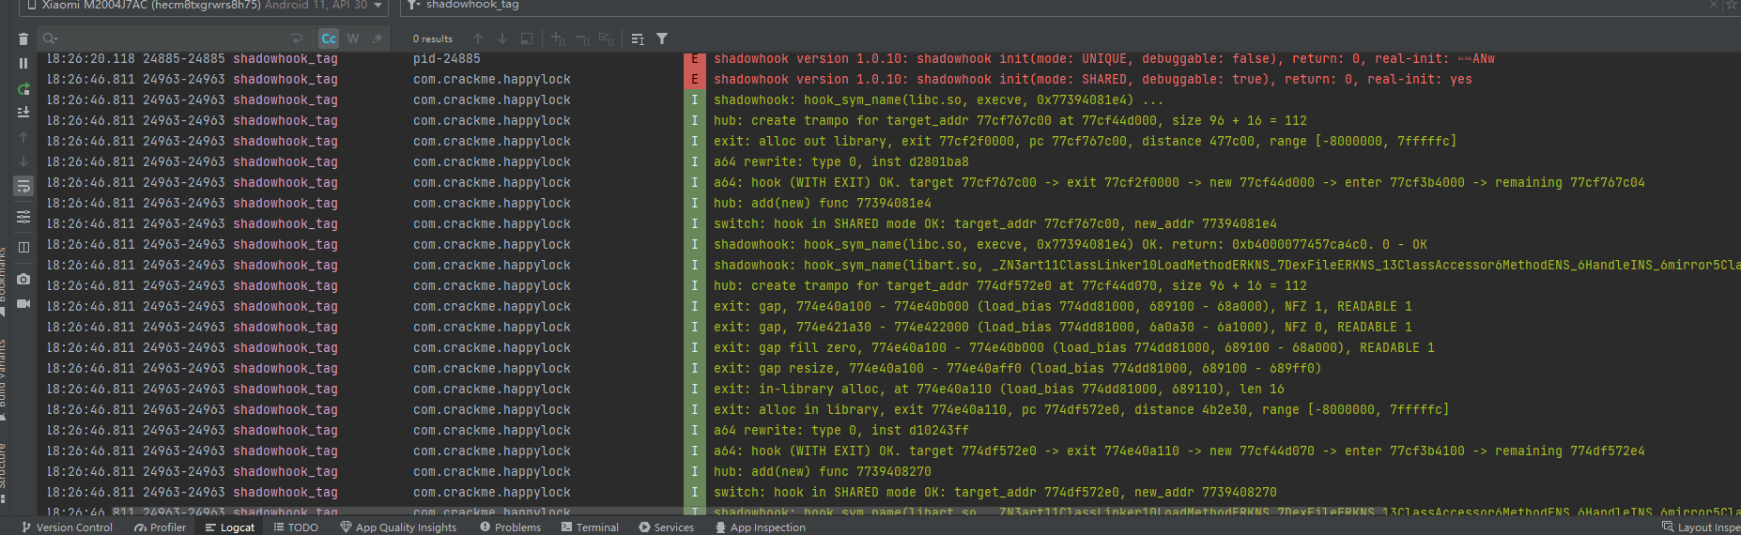1741x535 pixels.
Task: Jump to previous search result arrow
Action: coord(478,38)
